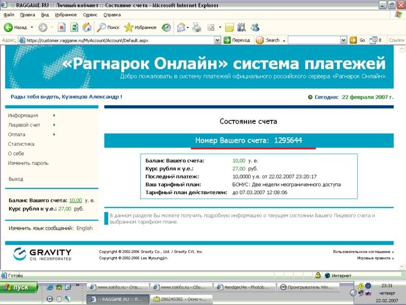Viewport: 406px width, 305px height.
Task: Open the Back button history dropdown arrow
Action: coord(32,27)
